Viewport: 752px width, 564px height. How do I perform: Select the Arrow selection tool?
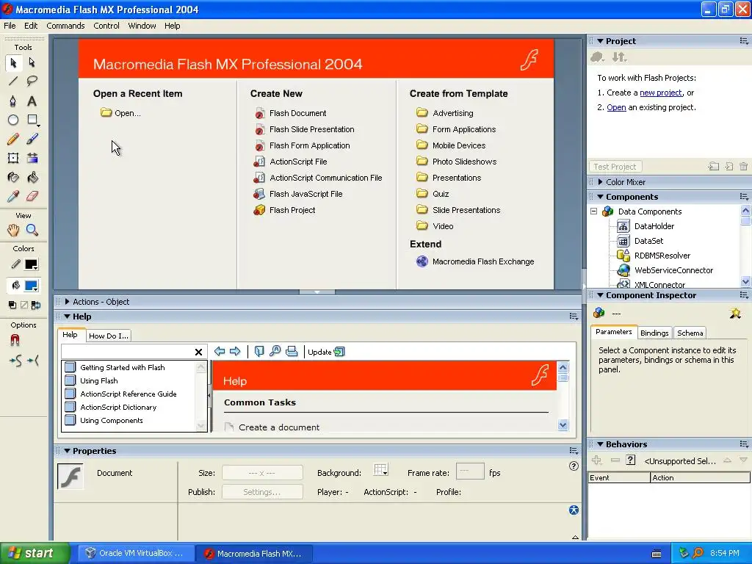(13, 63)
